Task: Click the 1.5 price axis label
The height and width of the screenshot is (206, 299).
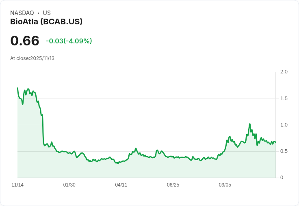Action: tap(284, 99)
